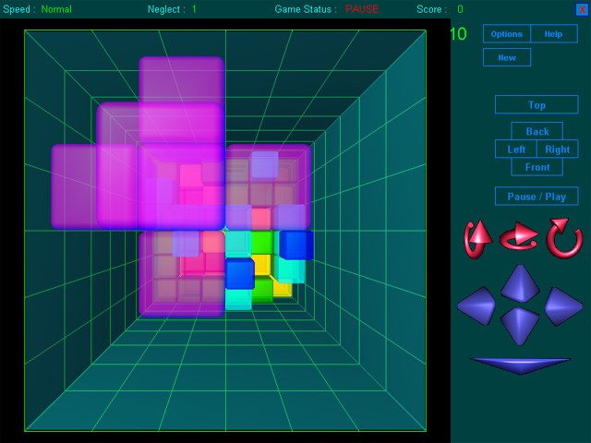The width and height of the screenshot is (591, 443).
Task: Close the game with the X button
Action: [x=582, y=9]
